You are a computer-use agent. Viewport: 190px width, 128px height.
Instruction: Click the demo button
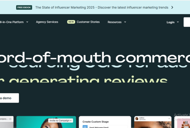click(x=9, y=98)
